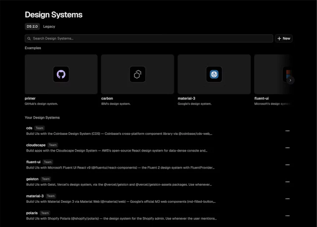Click the primer title under Examples
The height and width of the screenshot is (227, 317).
[30, 98]
